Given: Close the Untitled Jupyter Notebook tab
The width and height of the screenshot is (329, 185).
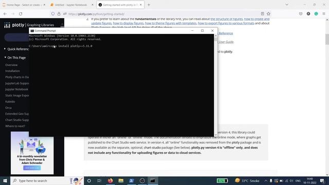Looking at the screenshot, I should pos(93,5).
